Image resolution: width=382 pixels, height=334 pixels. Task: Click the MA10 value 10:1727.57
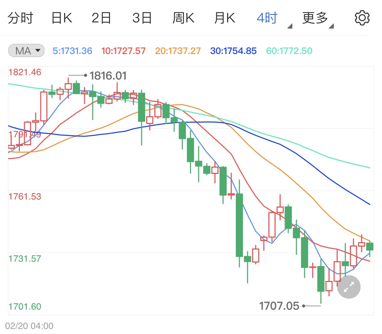tap(123, 51)
